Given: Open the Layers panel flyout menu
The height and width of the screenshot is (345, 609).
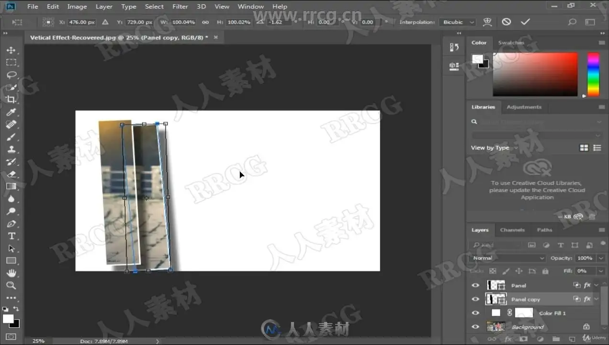Looking at the screenshot, I should tap(602, 230).
